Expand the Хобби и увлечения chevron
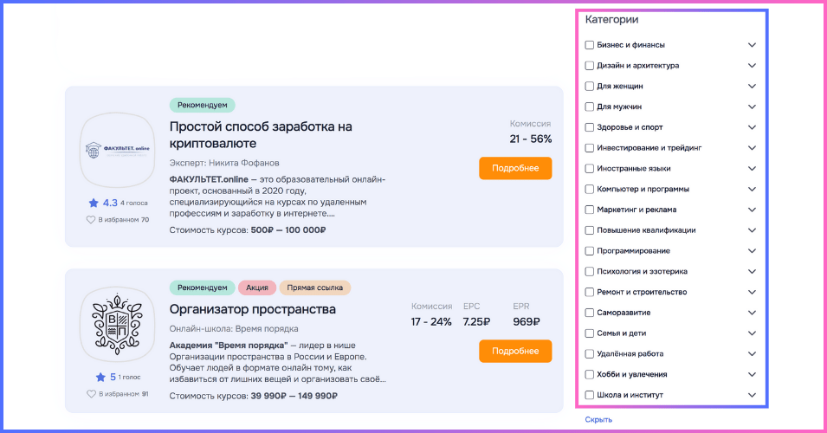827x433 pixels. [x=753, y=374]
